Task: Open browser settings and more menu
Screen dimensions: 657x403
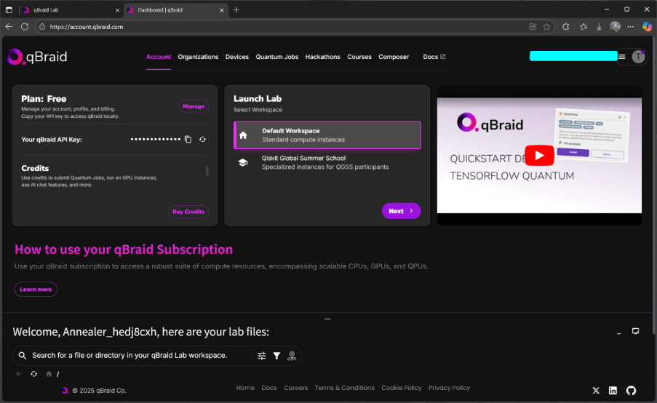Action: click(631, 27)
